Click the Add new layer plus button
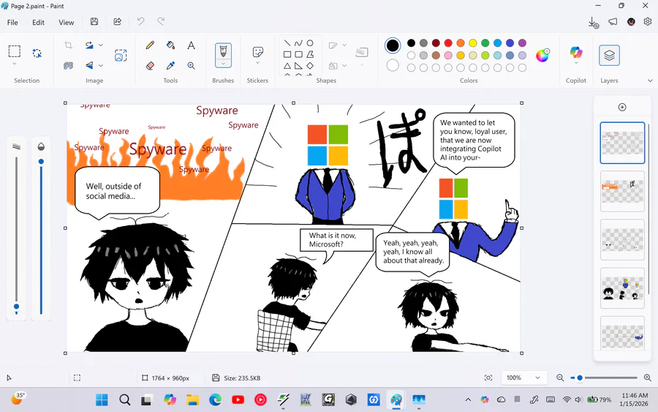Viewport: 658px width, 412px height. click(x=622, y=107)
